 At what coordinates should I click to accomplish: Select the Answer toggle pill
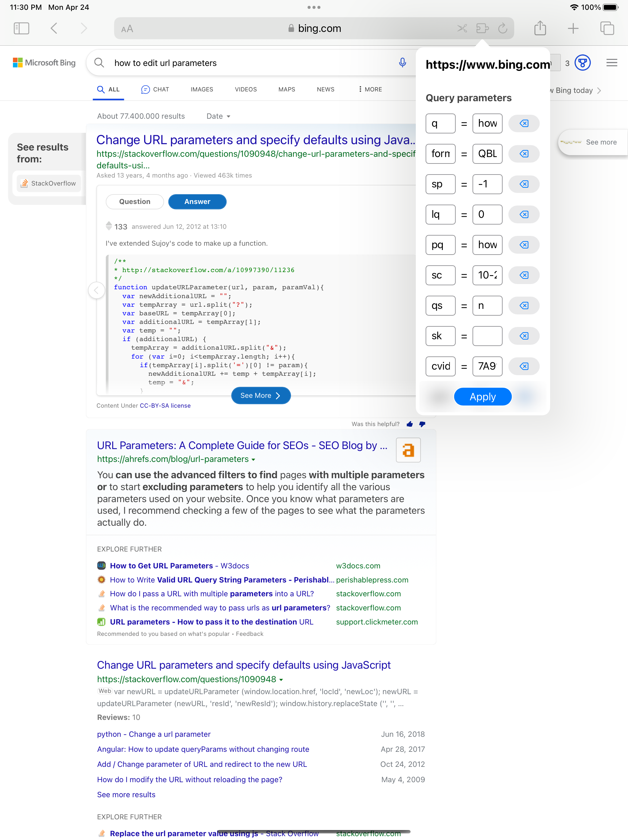coord(197,202)
